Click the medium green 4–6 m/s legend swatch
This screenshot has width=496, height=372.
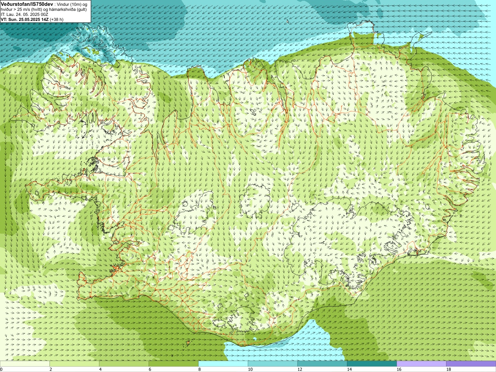pyautogui.click(x=124, y=364)
